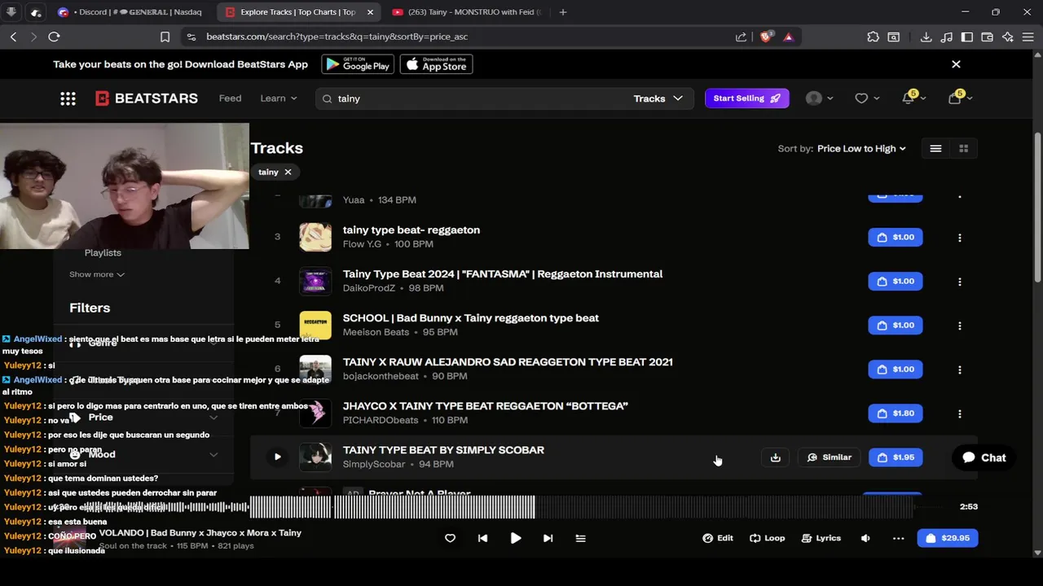Open browser extensions puzzle icon
Viewport: 1043px width, 586px height.
coord(874,37)
